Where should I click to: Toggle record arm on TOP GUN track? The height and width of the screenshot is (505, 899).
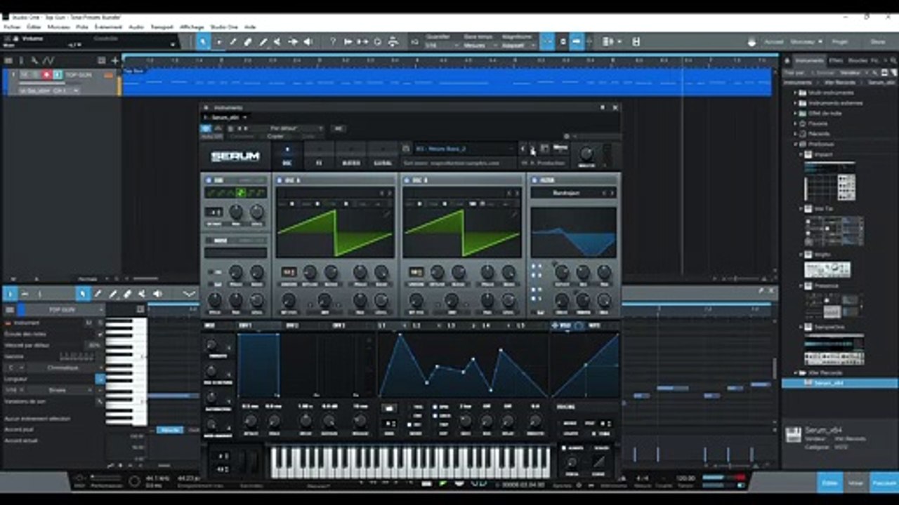pyautogui.click(x=46, y=74)
